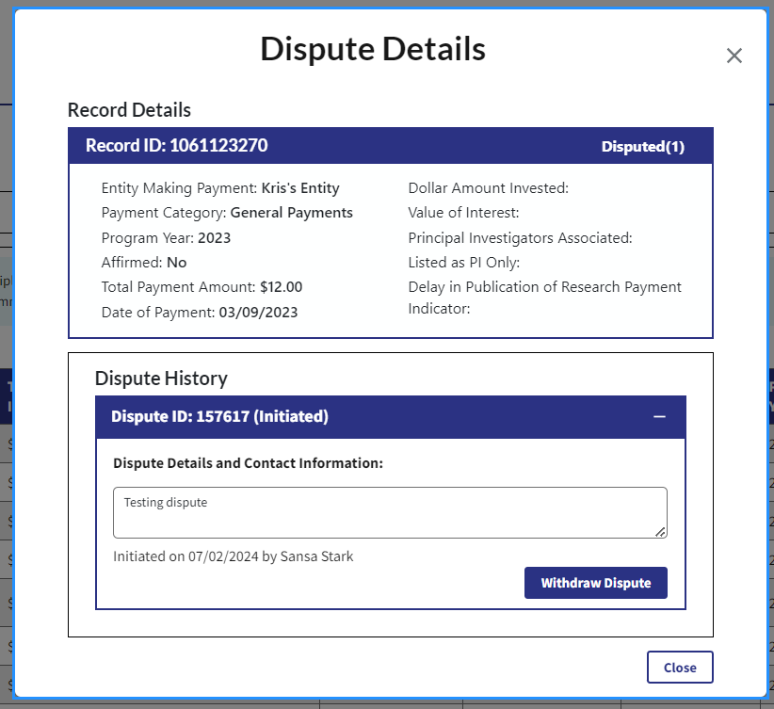This screenshot has width=774, height=709.
Task: Click the Disputed(1) status label
Action: point(642,147)
